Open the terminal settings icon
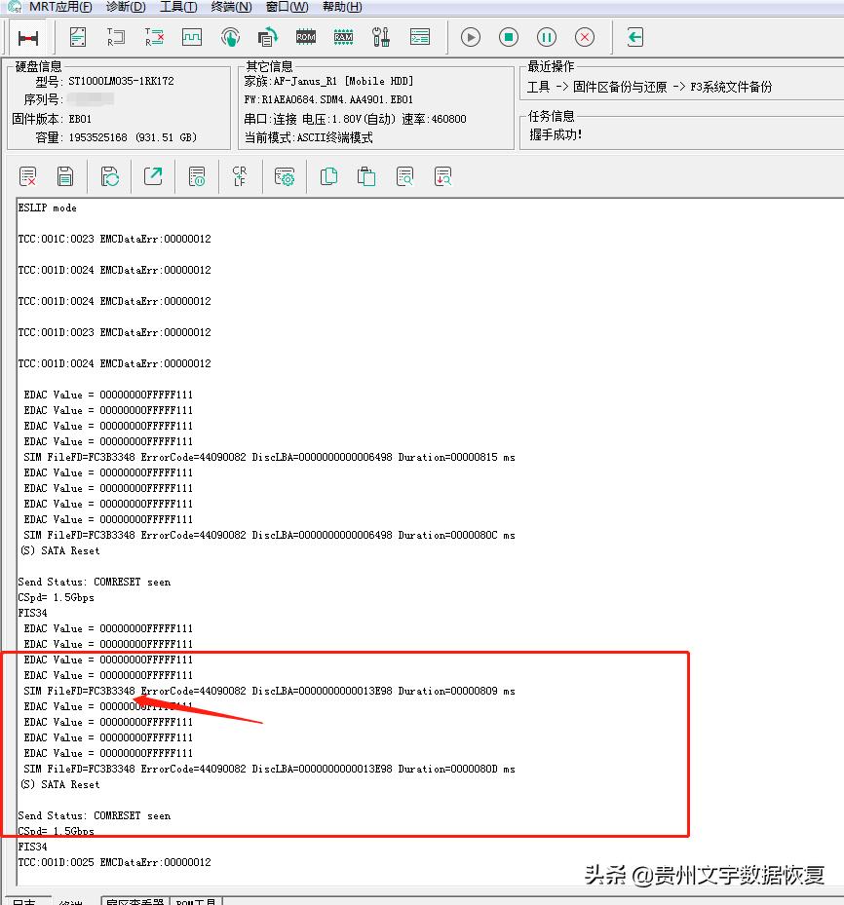844x905 pixels. 285,176
